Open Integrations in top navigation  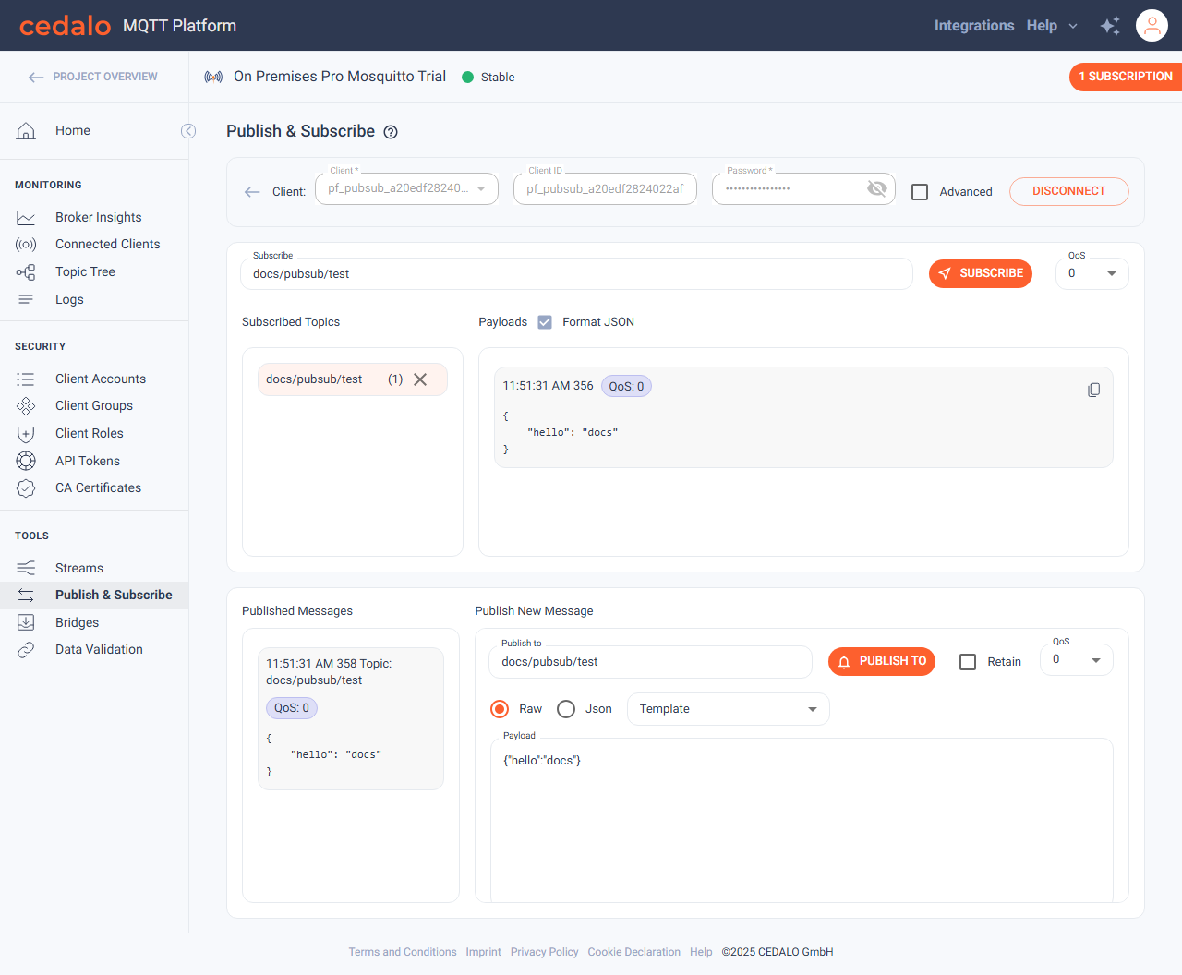[x=974, y=26]
